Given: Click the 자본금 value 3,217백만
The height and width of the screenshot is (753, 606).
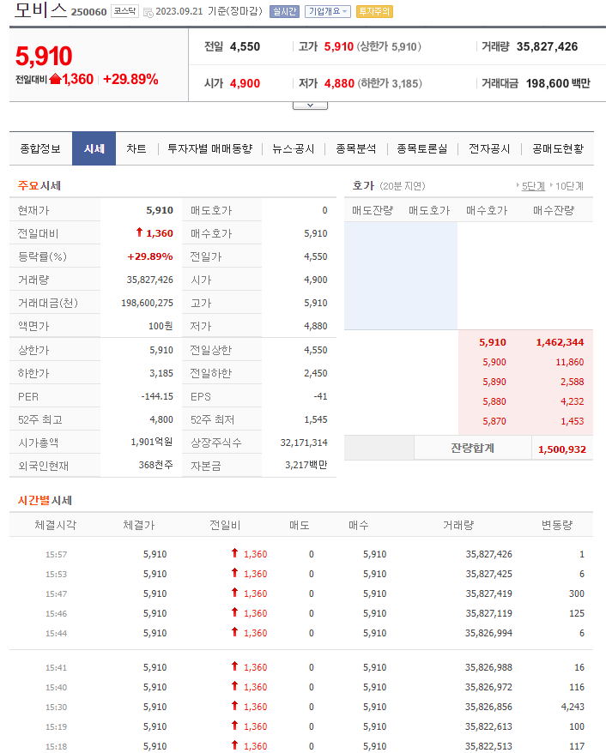Looking at the screenshot, I should (x=306, y=466).
